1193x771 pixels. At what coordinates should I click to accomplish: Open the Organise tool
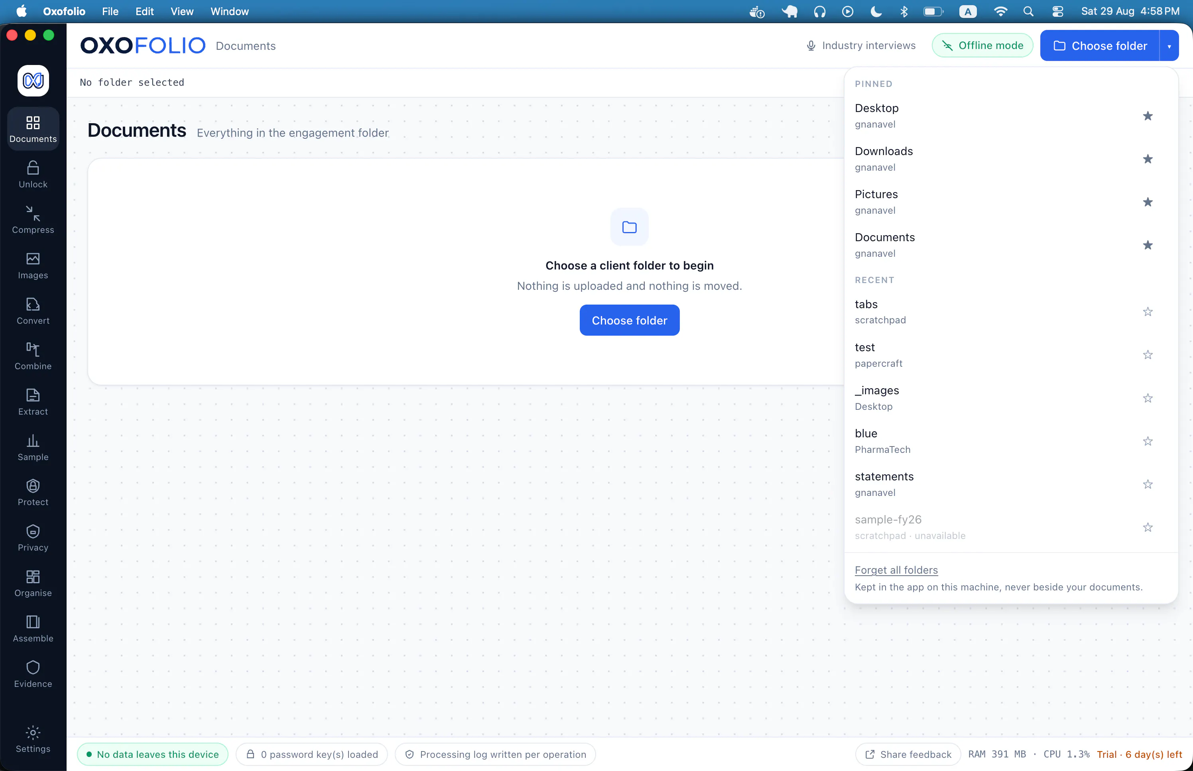click(x=33, y=584)
